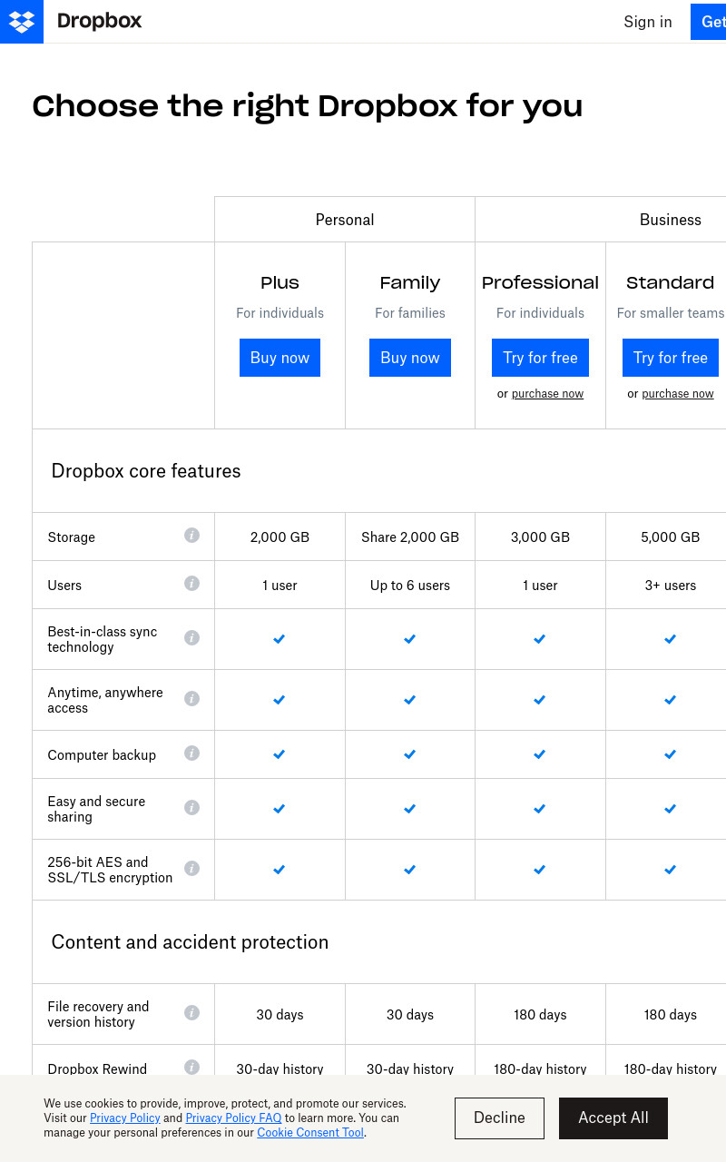Viewport: 726px width, 1162px height.
Task: Accept All cookies
Action: pyautogui.click(x=613, y=1118)
